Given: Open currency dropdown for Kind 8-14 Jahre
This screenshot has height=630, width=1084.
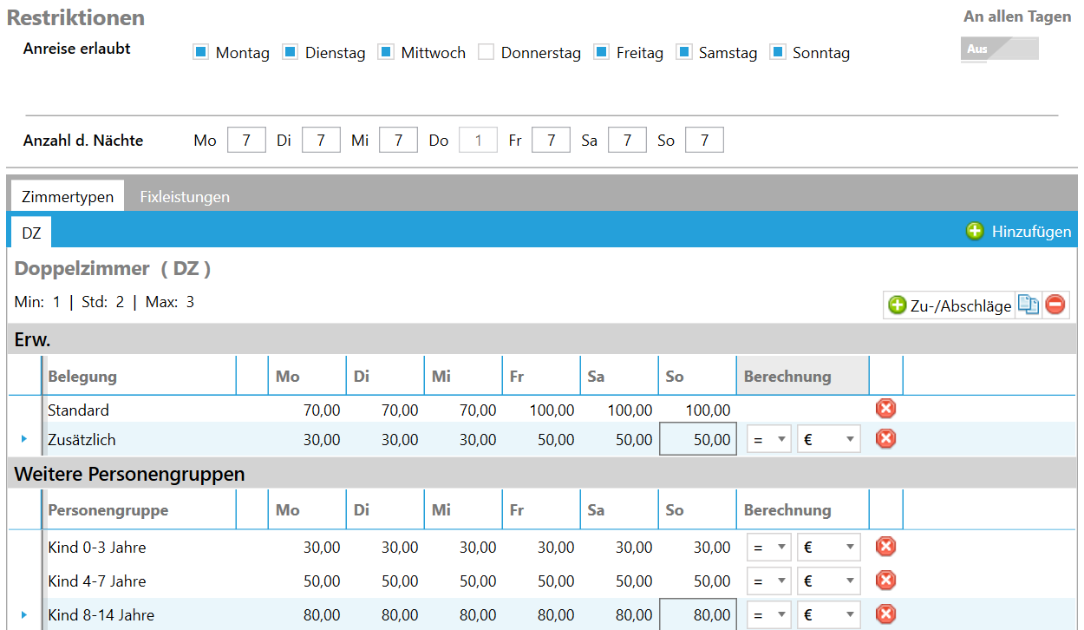Looking at the screenshot, I should pos(829,615).
